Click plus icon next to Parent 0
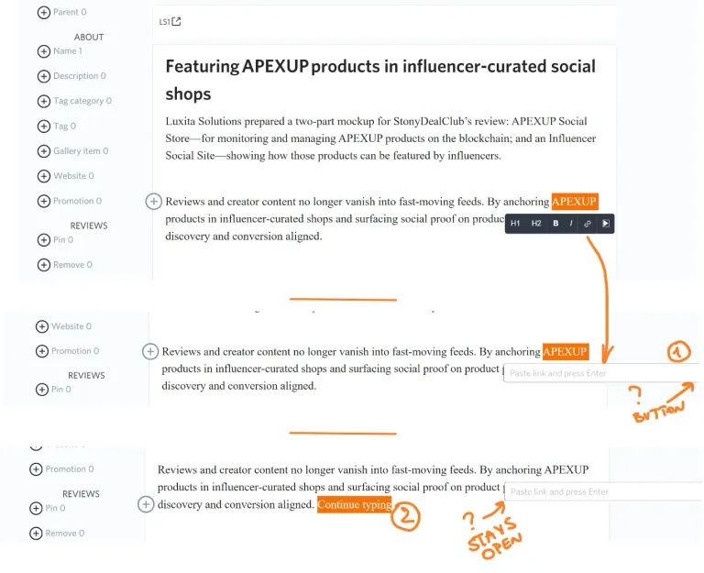Viewport: 704px width, 573px height. coord(44,12)
